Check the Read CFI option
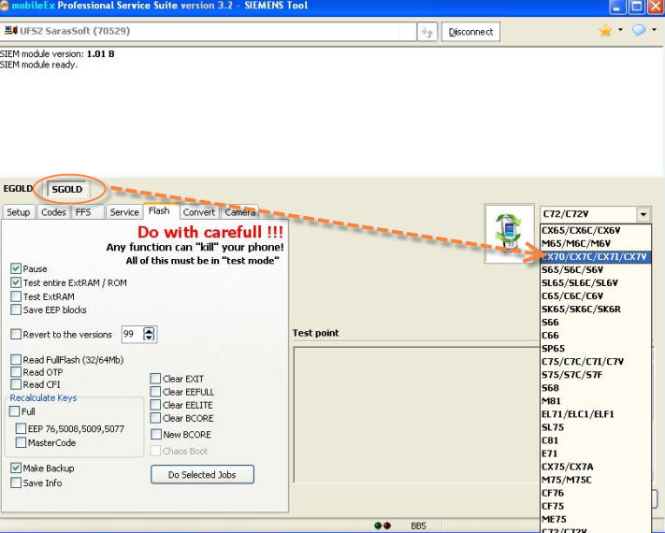This screenshot has height=533, width=665. tap(16, 384)
